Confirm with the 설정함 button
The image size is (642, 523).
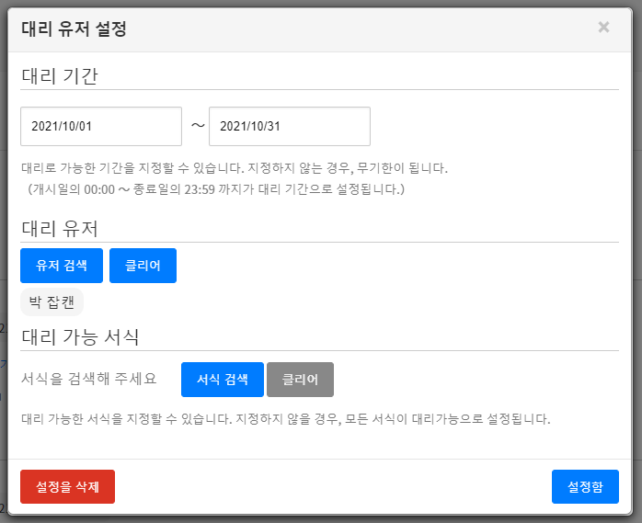(x=585, y=486)
